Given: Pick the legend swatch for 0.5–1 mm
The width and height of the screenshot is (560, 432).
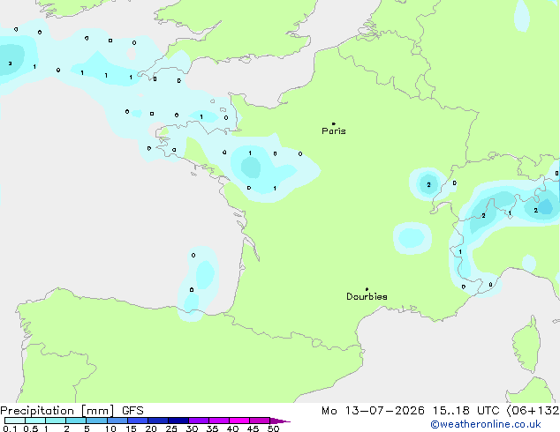Looking at the screenshot, I should click(35, 421).
